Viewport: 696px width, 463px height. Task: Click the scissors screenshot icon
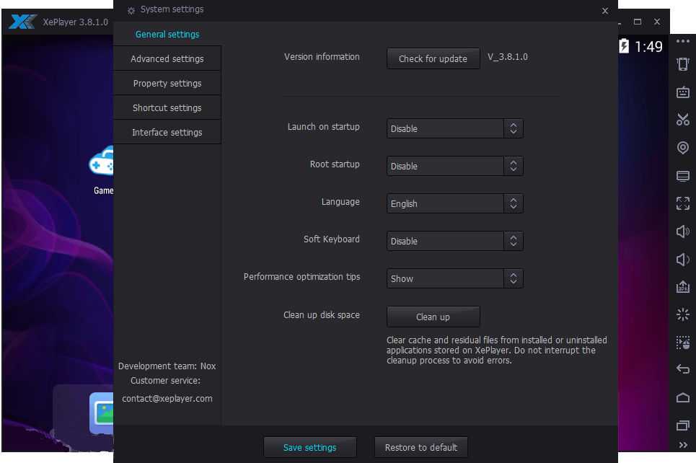682,120
